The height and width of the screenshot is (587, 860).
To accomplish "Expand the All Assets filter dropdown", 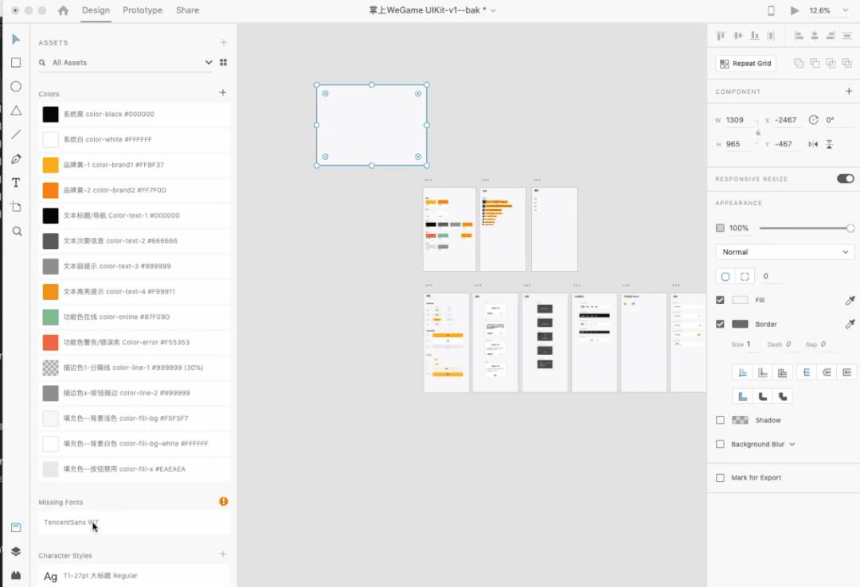I will pyautogui.click(x=209, y=63).
